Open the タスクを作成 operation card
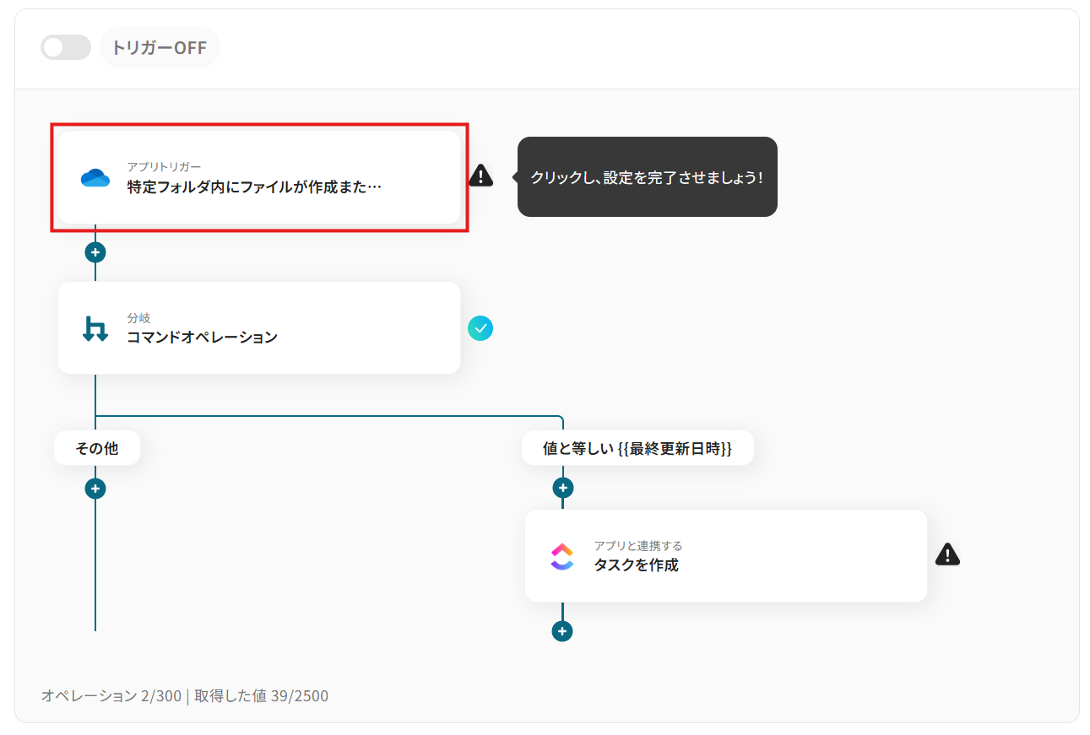Image resolution: width=1090 pixels, height=735 pixels. point(726,555)
